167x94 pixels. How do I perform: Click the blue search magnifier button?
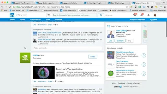pyautogui.click(x=101, y=15)
